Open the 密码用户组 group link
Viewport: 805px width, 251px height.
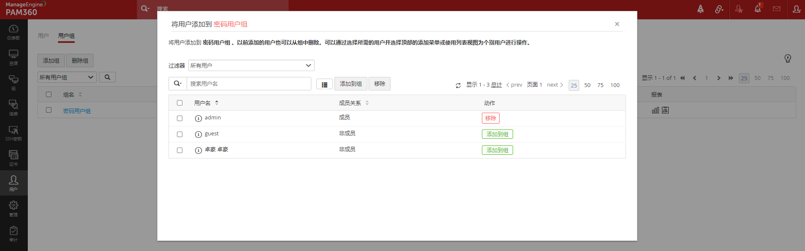tap(77, 111)
